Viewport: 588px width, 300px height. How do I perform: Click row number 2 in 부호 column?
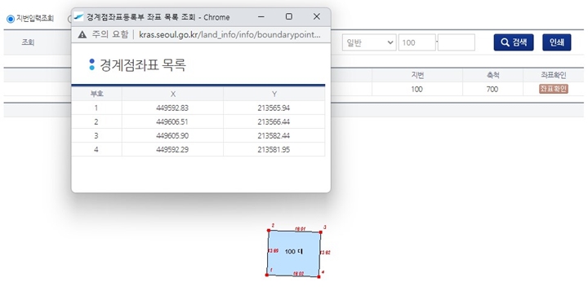[96, 121]
